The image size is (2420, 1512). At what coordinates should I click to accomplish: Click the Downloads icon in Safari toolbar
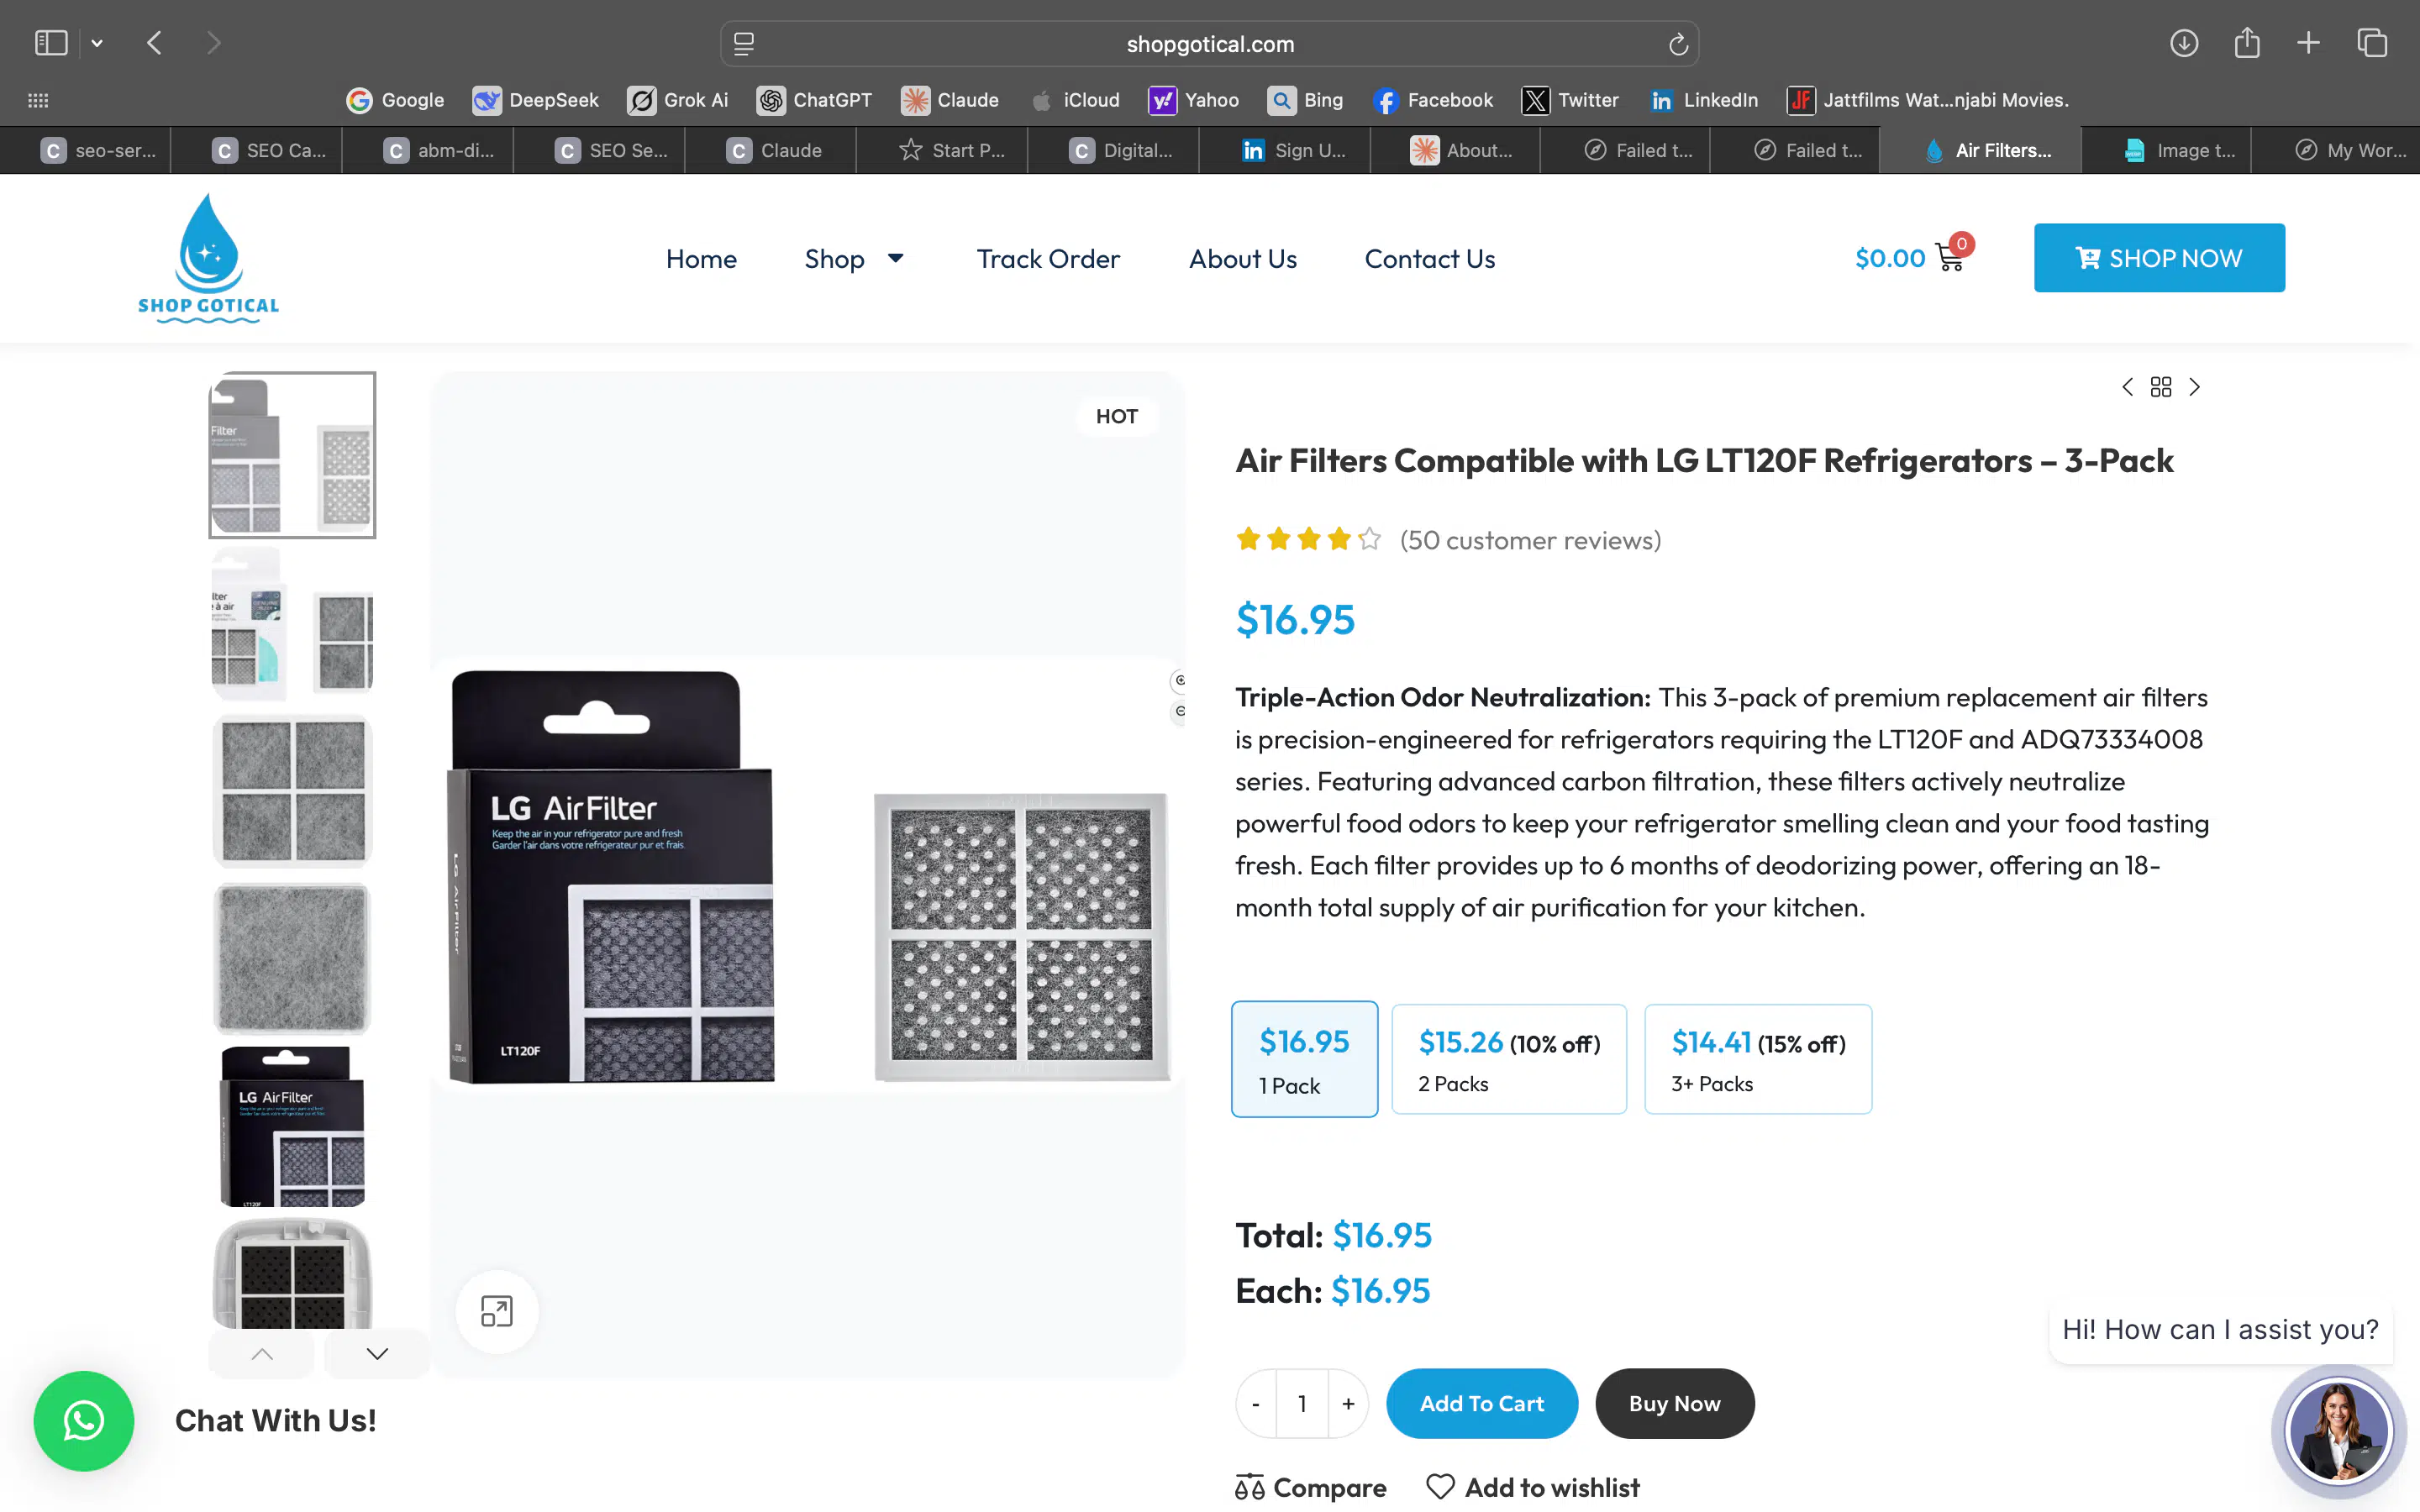point(2184,42)
